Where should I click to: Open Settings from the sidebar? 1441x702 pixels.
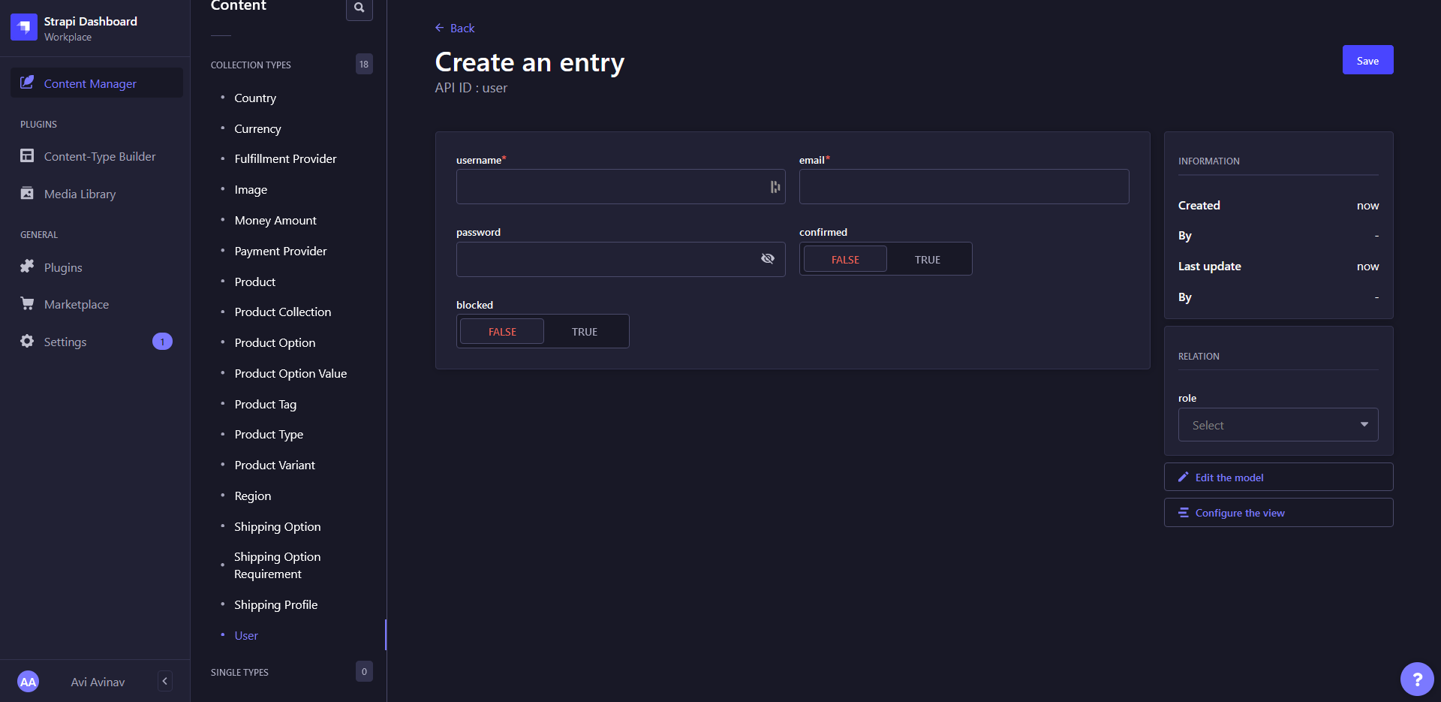pos(65,342)
